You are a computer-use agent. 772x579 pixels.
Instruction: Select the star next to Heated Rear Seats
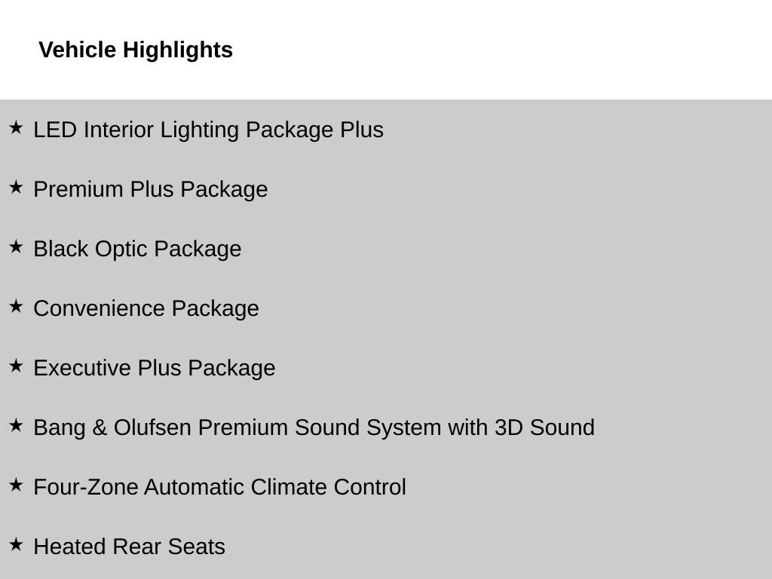(x=16, y=544)
